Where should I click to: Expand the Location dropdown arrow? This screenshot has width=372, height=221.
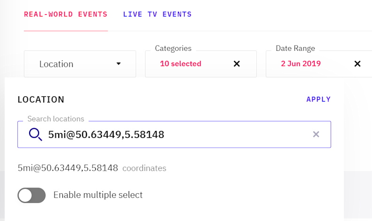click(x=118, y=63)
